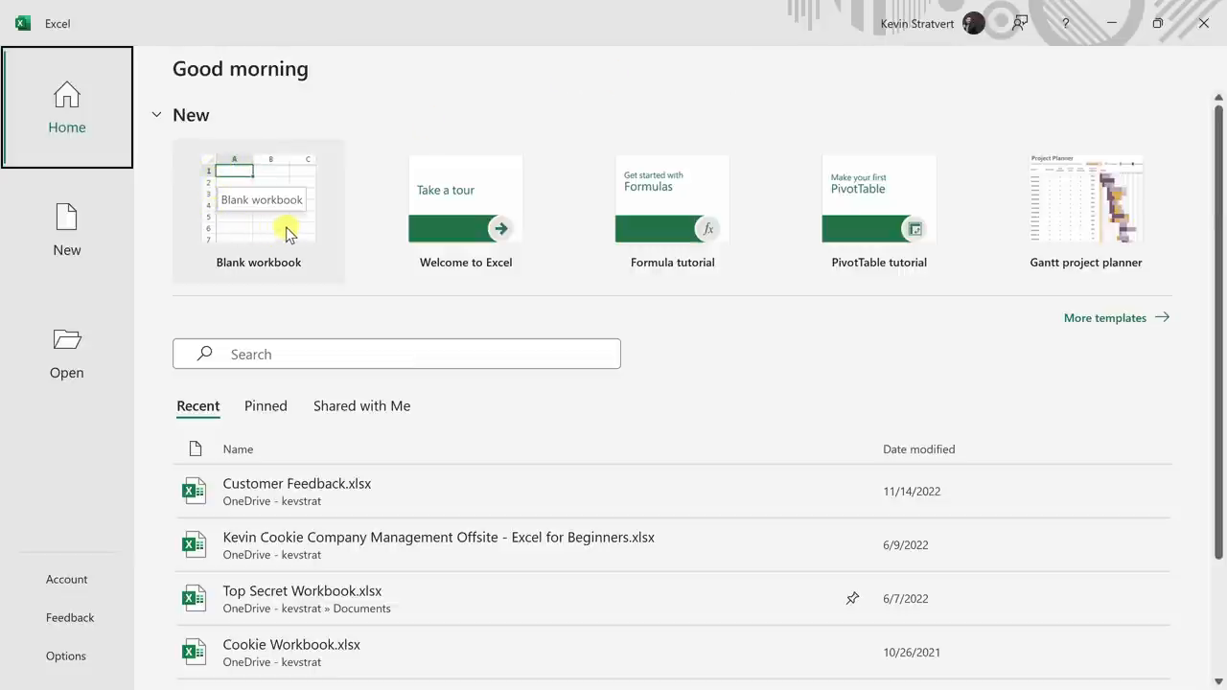This screenshot has height=690, width=1227.
Task: Click the vertical scrollbar down arrow
Action: point(1218,681)
